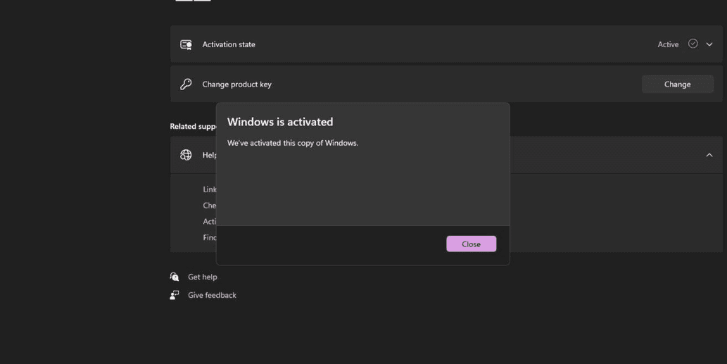727x364 pixels.
Task: Open the Give feedback link
Action: coord(212,295)
